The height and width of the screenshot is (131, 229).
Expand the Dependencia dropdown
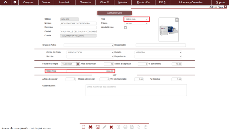point(158,57)
